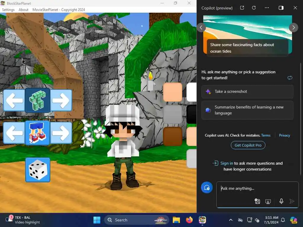Image resolution: width=303 pixels, height=227 pixels.
Task: Open the About menu
Action: point(23,10)
